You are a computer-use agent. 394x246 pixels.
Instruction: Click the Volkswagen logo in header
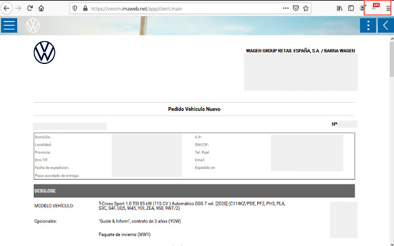[33, 25]
